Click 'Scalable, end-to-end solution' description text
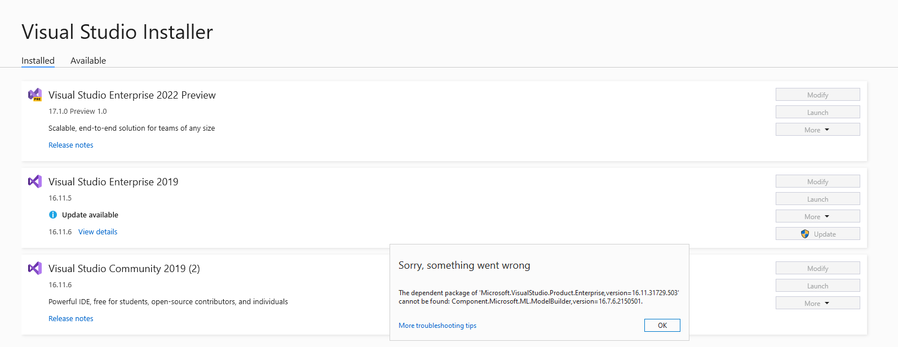The width and height of the screenshot is (898, 347). (132, 128)
